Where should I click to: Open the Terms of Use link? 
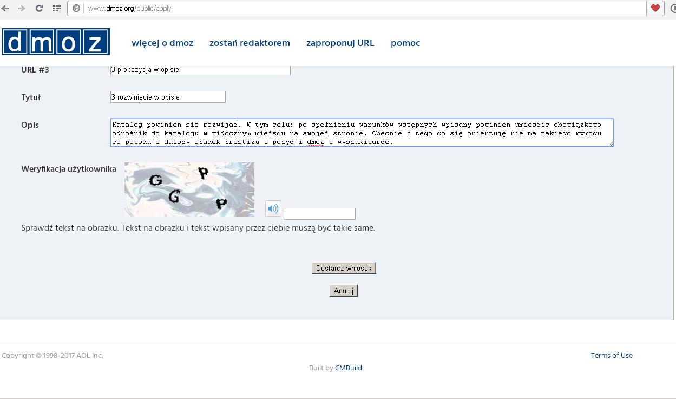tap(612, 355)
